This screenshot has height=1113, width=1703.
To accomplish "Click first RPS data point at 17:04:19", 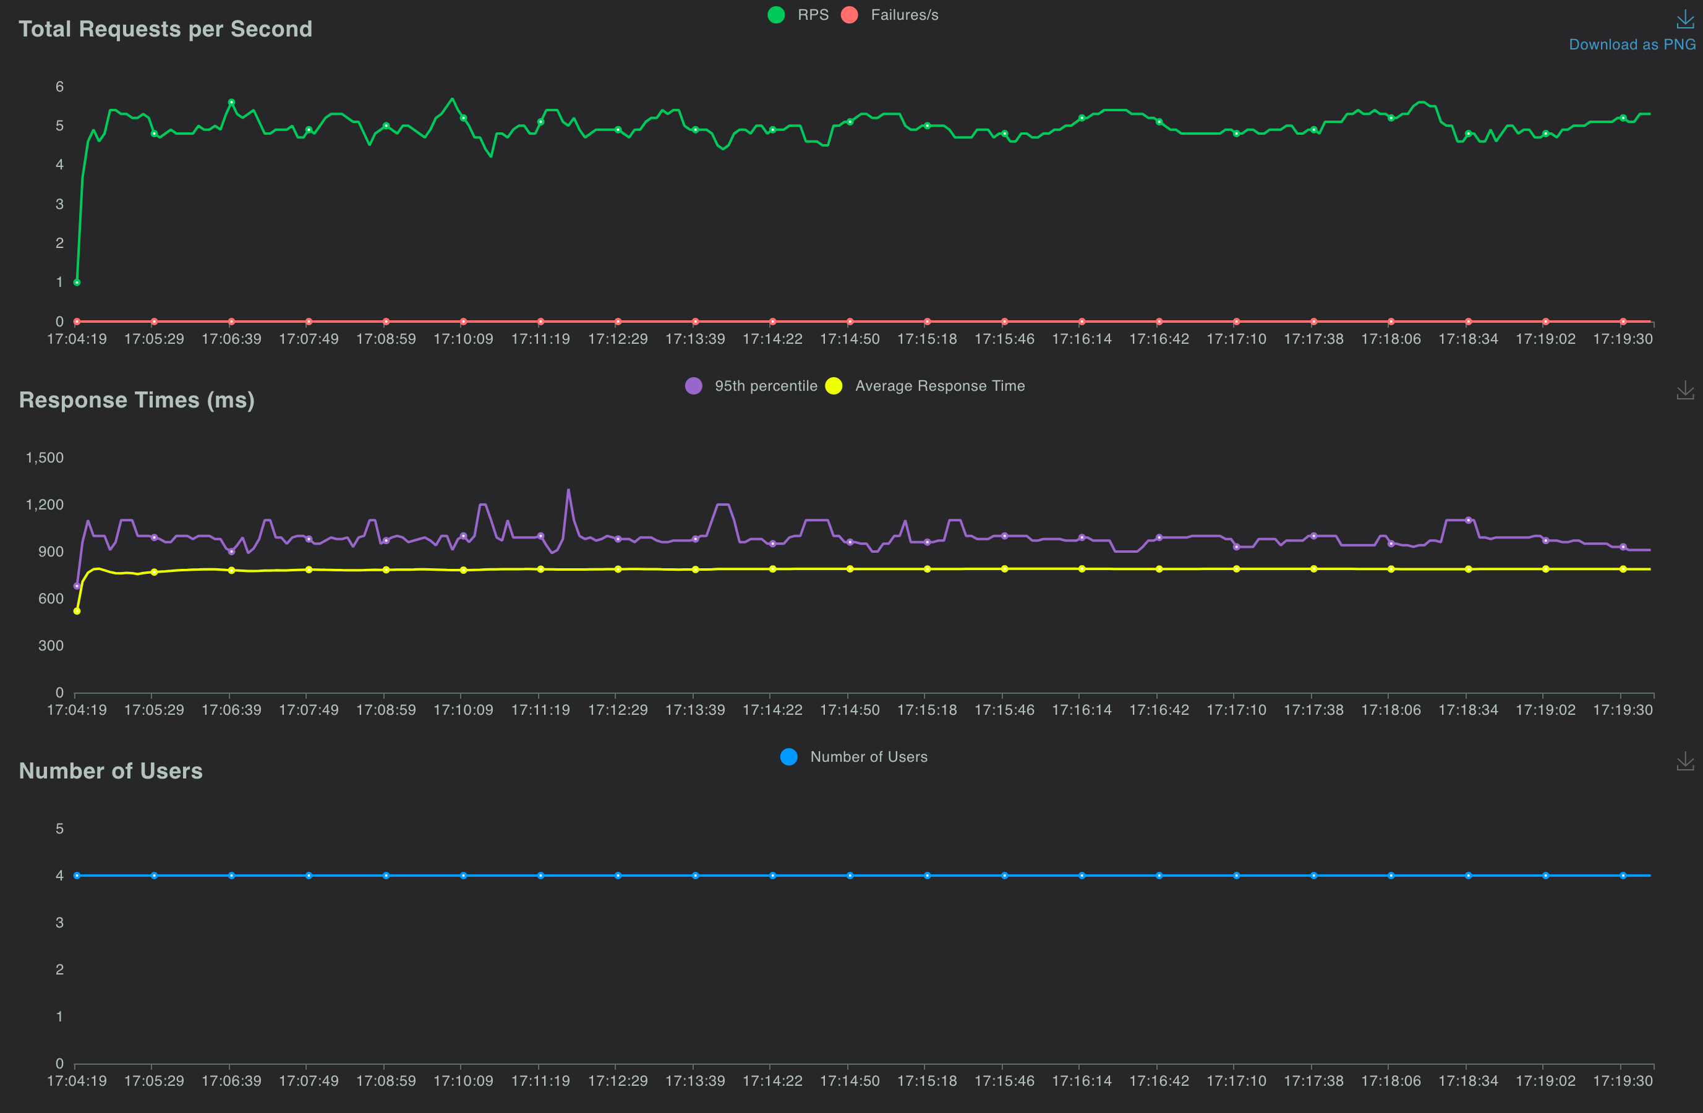I will point(77,283).
